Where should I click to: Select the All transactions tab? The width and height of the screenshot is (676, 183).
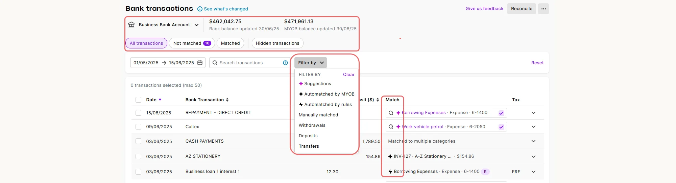click(146, 43)
